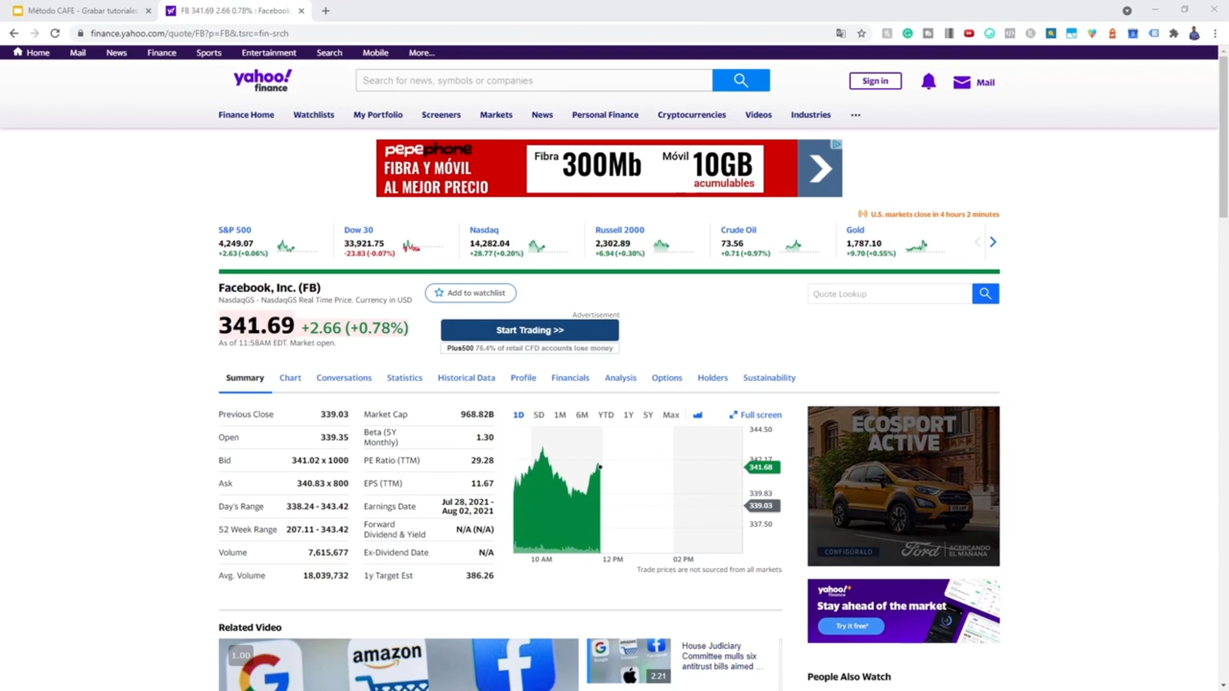The height and width of the screenshot is (691, 1229).
Task: Open the Industries menu
Action: coord(811,115)
